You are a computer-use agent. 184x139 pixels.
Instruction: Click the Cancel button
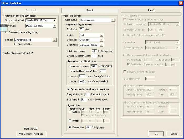(x=173, y=134)
